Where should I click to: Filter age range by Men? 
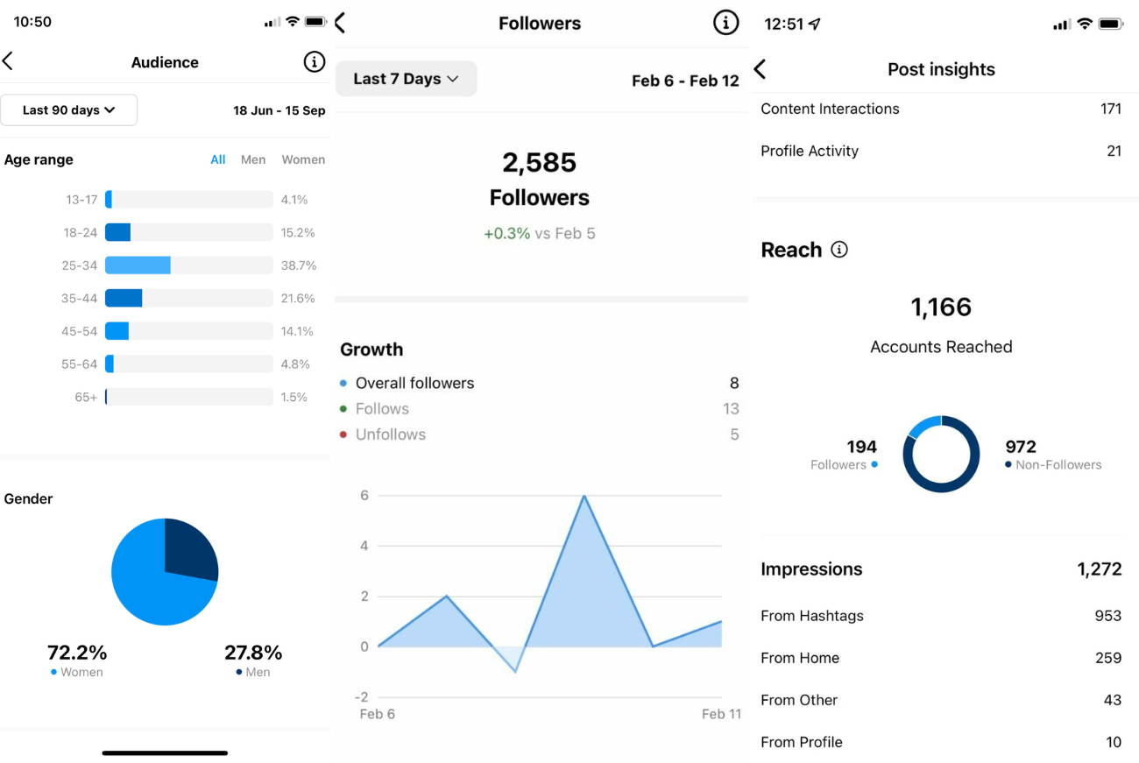coord(253,159)
